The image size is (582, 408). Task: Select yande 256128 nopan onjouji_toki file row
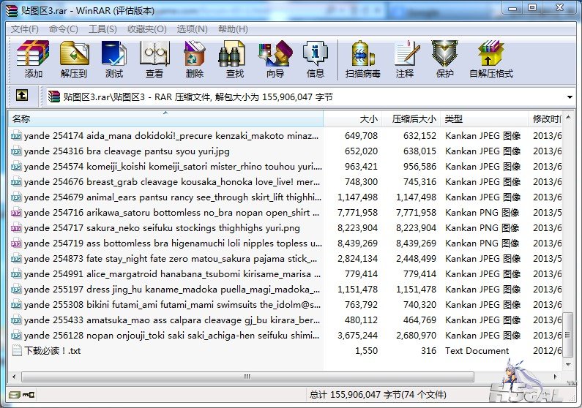[x=285, y=336]
